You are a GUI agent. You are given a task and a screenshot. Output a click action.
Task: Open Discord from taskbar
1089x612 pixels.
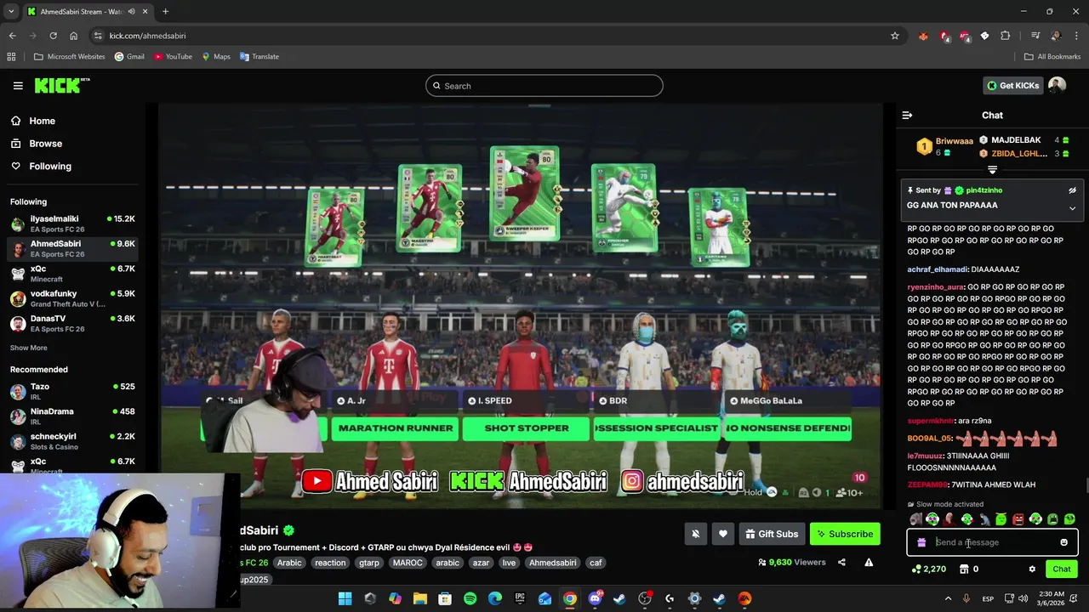pos(595,598)
